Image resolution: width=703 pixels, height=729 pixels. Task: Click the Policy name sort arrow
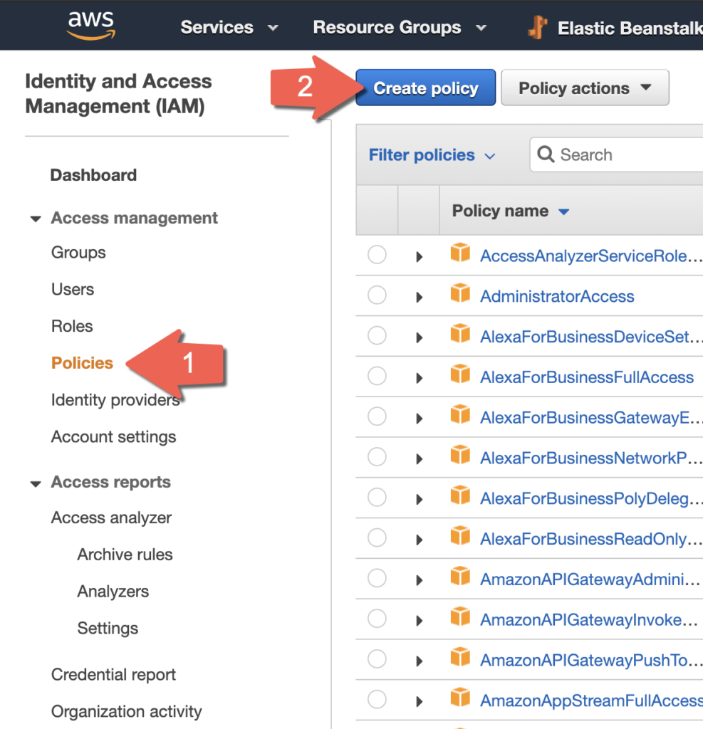click(x=564, y=211)
